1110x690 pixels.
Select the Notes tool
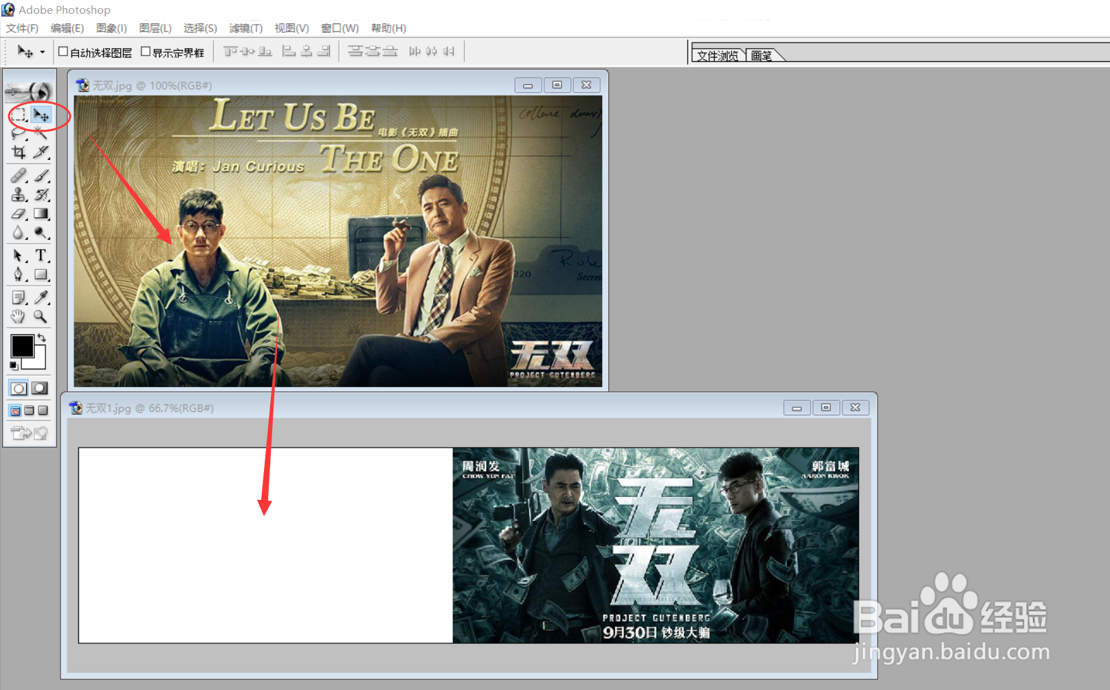(x=19, y=297)
